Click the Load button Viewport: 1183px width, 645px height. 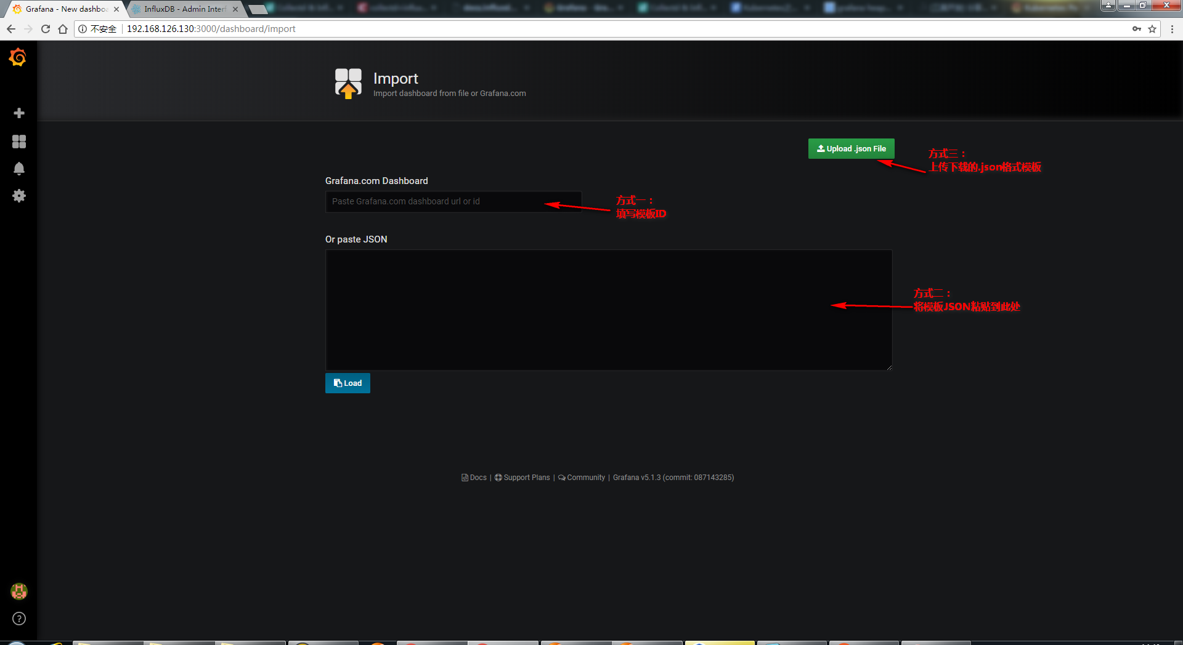pos(348,383)
